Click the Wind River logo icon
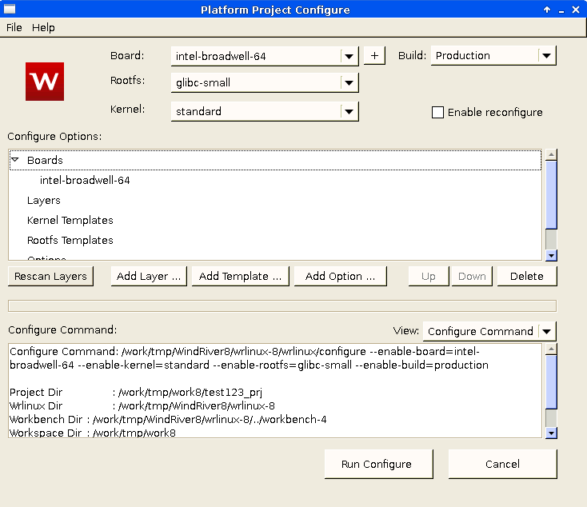The width and height of the screenshot is (587, 507). (x=44, y=81)
